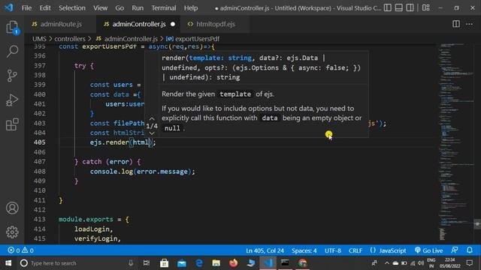Click line number 413 in gutter
This screenshot has height=270, width=481.
(x=40, y=220)
